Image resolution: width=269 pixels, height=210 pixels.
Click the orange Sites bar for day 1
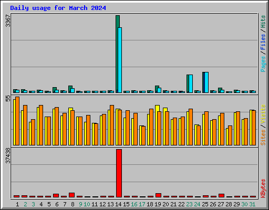coord(17,121)
